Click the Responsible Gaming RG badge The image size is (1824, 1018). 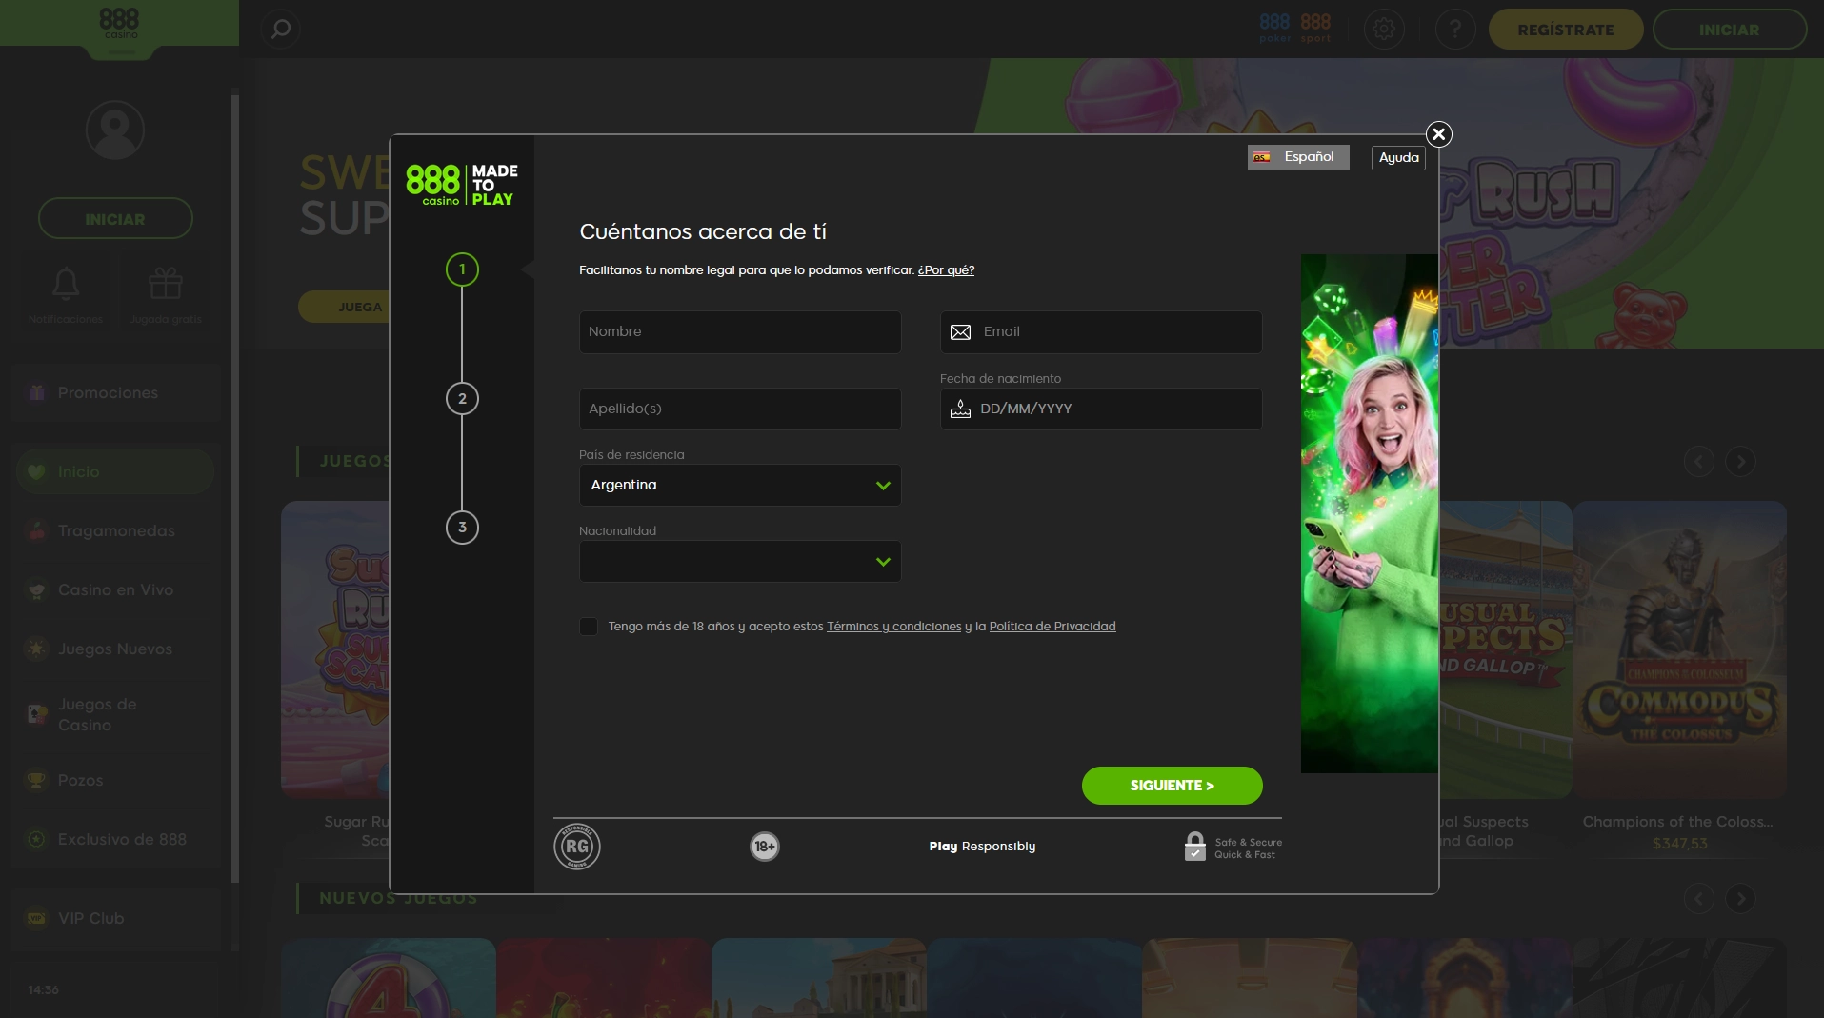coord(577,847)
